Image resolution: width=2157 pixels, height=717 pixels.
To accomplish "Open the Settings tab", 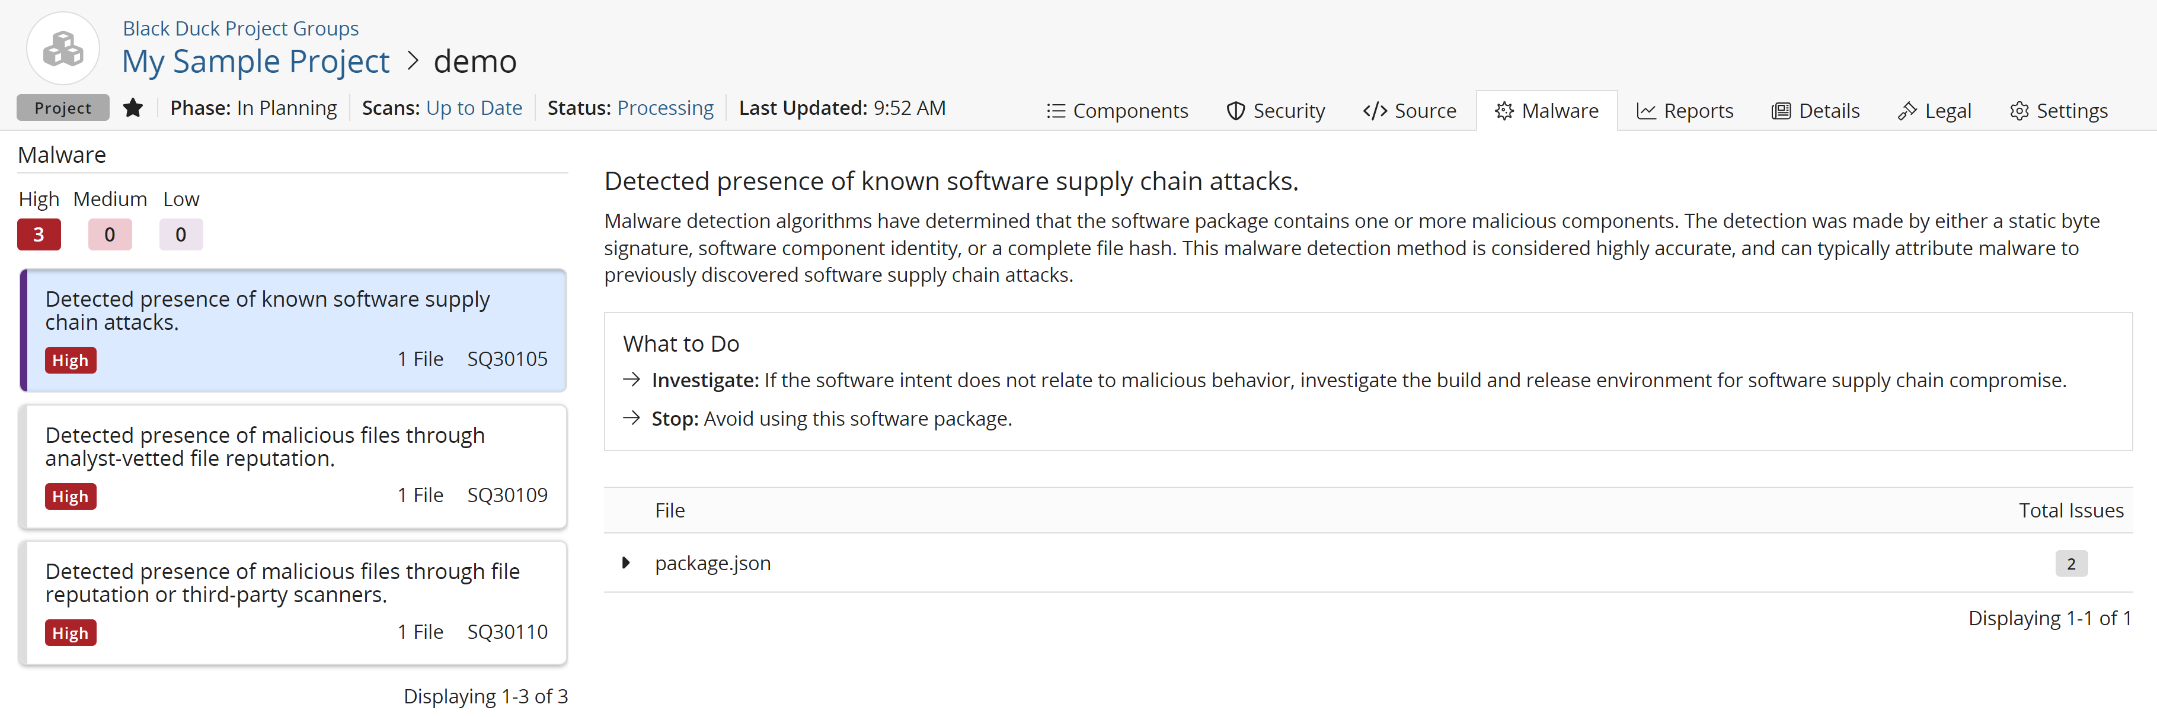I will tap(2058, 111).
